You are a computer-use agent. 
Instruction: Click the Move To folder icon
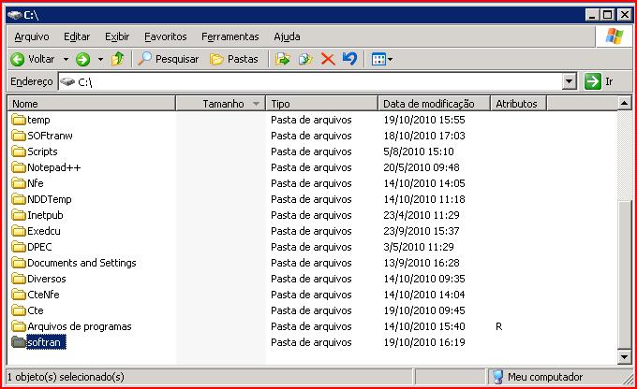[x=282, y=59]
